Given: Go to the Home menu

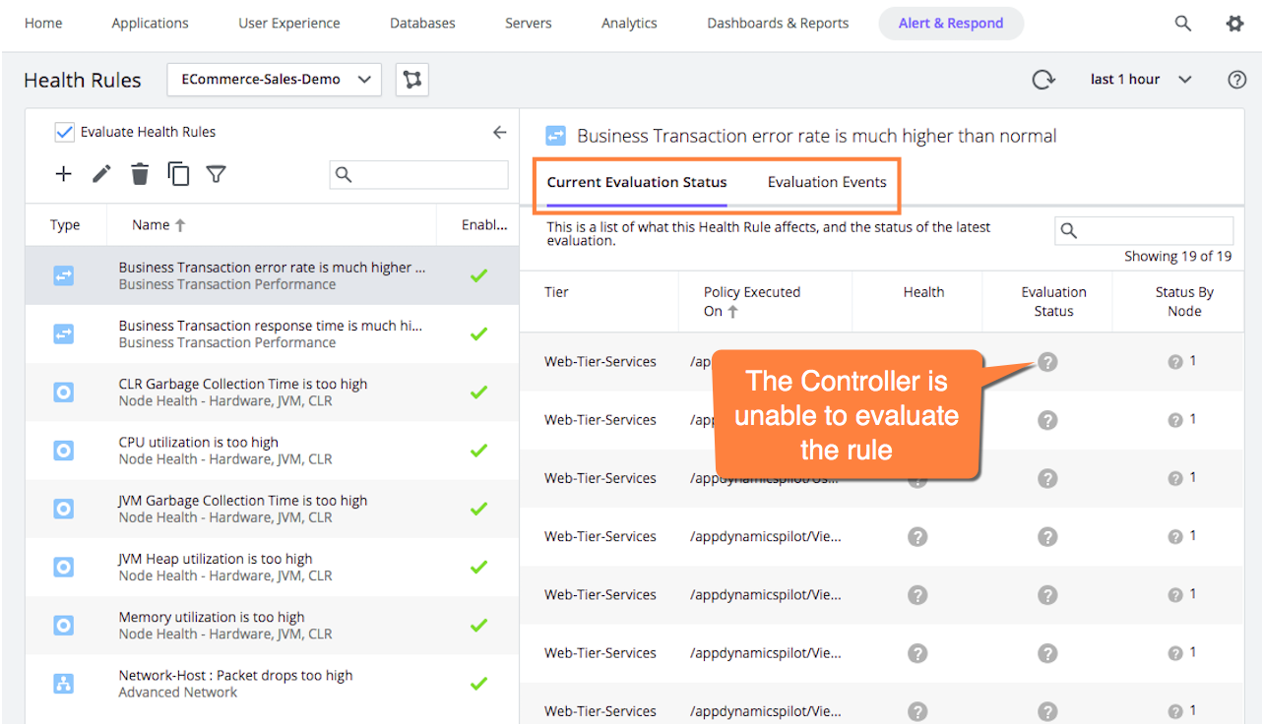Looking at the screenshot, I should click(43, 24).
